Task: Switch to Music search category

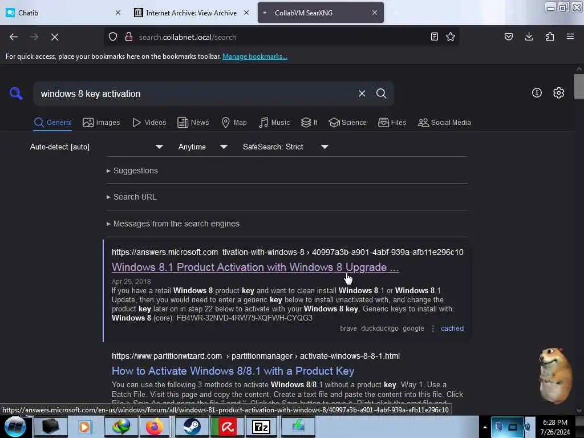Action: pos(274,123)
